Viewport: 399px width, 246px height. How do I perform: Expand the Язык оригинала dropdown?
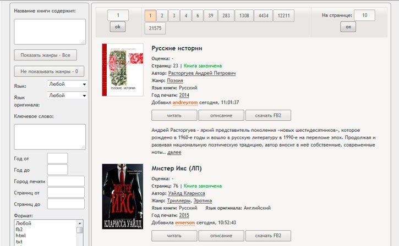coord(67,95)
